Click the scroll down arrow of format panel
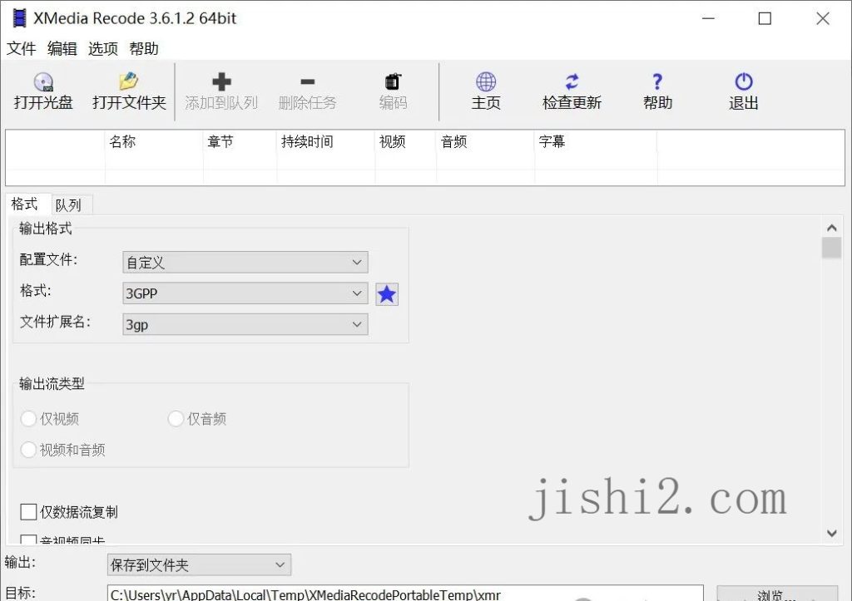 click(x=831, y=533)
